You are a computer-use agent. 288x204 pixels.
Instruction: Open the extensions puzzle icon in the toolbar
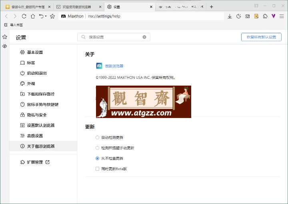click(265, 16)
